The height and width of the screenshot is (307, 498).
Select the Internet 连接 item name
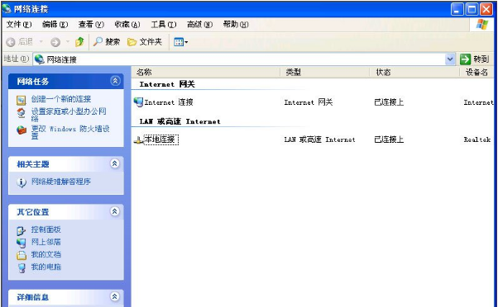click(x=169, y=102)
